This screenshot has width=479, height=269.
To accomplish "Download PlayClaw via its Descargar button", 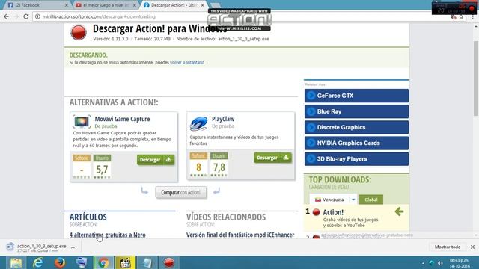I will click(272, 158).
